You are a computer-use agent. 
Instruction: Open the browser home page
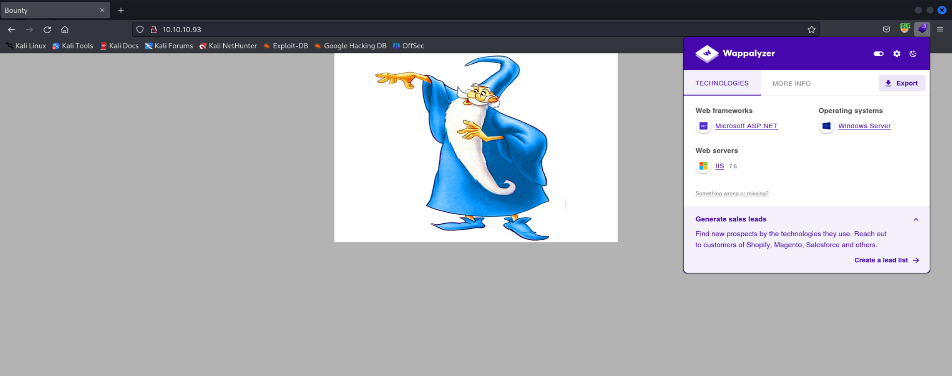click(65, 29)
